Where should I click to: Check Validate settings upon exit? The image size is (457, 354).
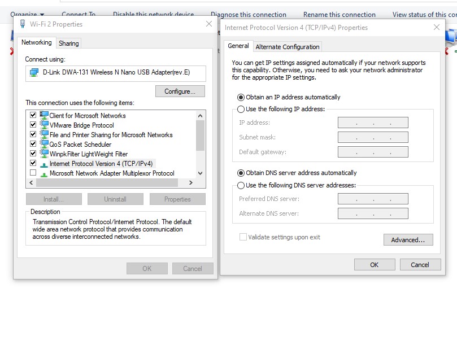click(x=243, y=238)
